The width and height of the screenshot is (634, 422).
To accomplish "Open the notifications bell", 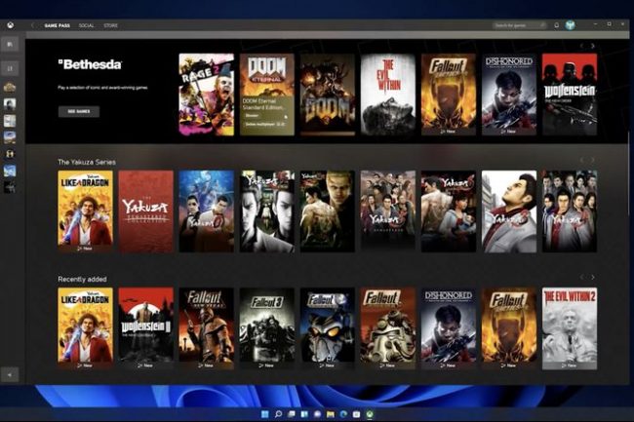I will point(556,25).
